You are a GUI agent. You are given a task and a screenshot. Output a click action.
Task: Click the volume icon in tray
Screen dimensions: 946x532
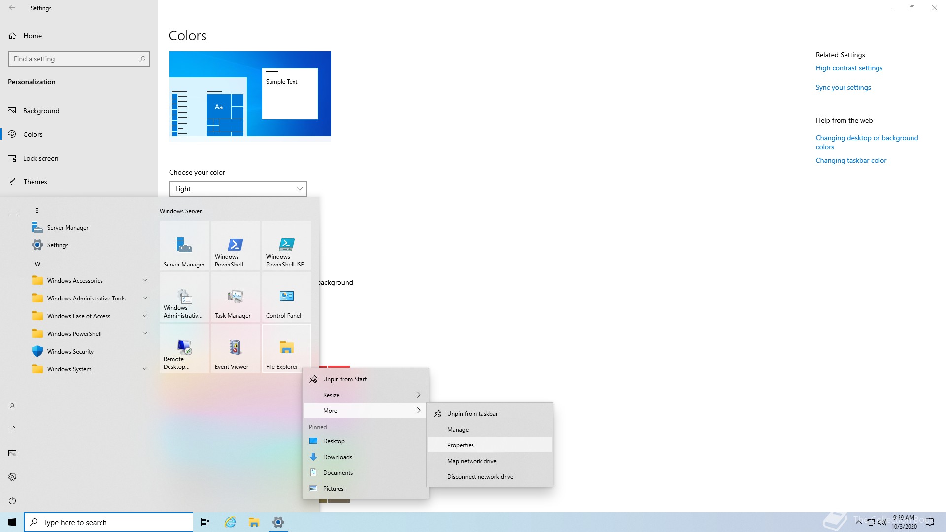(x=882, y=522)
